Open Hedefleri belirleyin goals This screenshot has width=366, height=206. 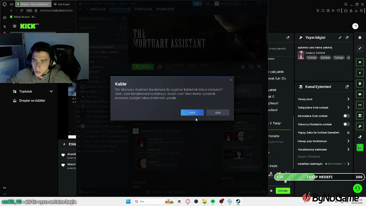tap(324, 164)
